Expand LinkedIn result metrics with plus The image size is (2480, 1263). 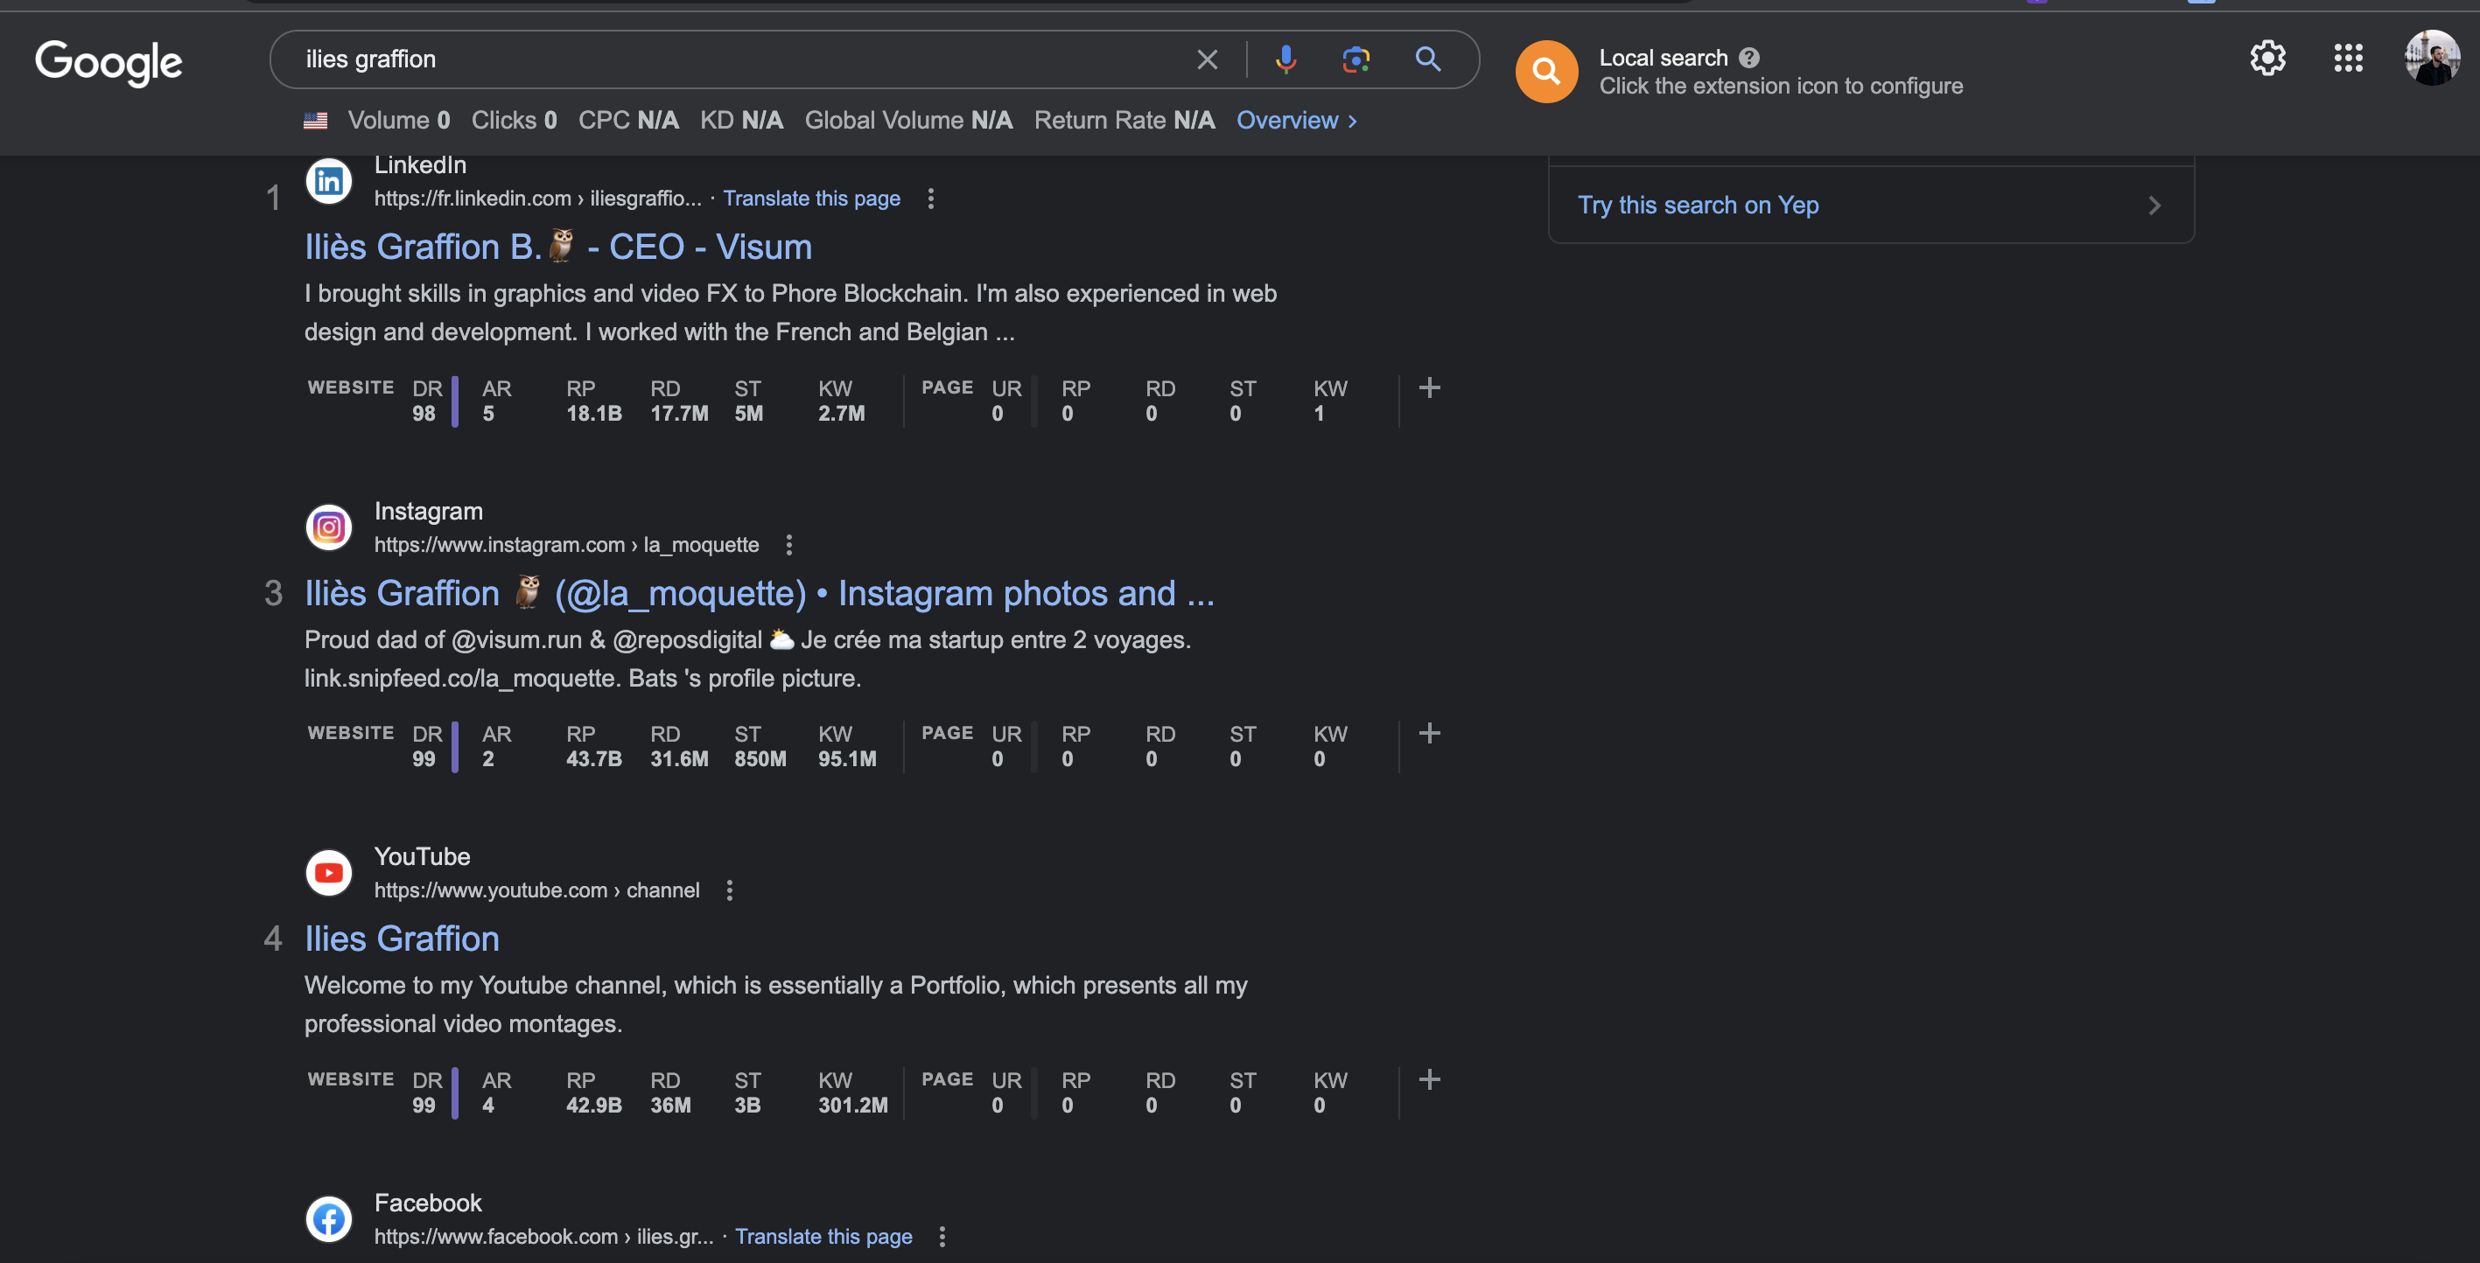1429,388
